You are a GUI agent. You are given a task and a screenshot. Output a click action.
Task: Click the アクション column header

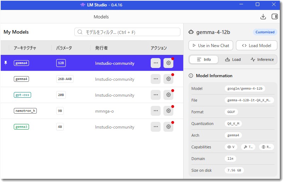pos(158,48)
